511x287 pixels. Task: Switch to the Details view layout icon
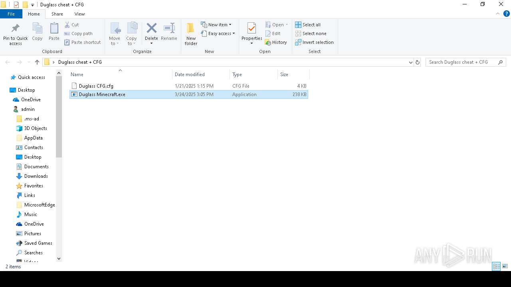point(497,266)
